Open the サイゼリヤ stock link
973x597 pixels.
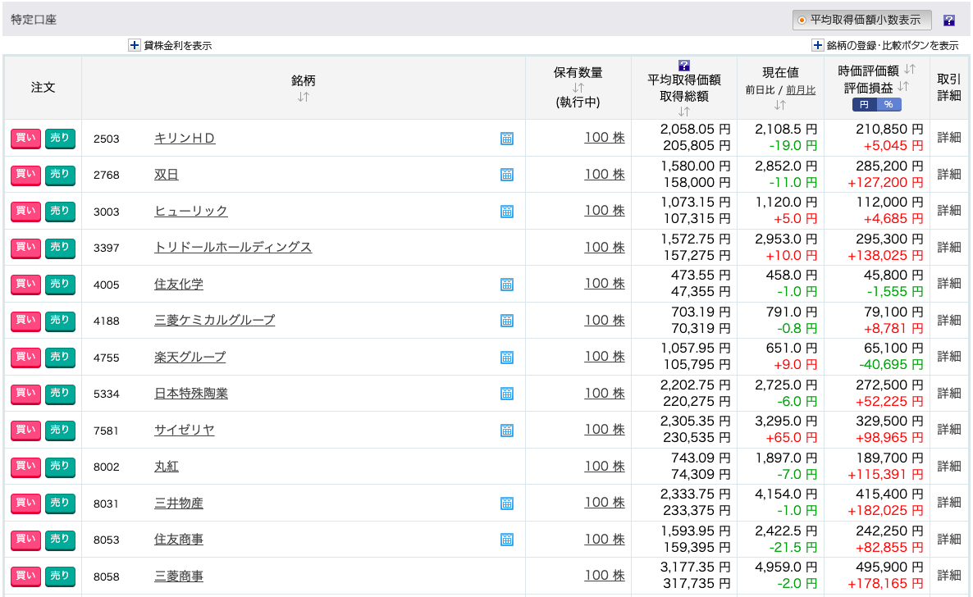185,430
